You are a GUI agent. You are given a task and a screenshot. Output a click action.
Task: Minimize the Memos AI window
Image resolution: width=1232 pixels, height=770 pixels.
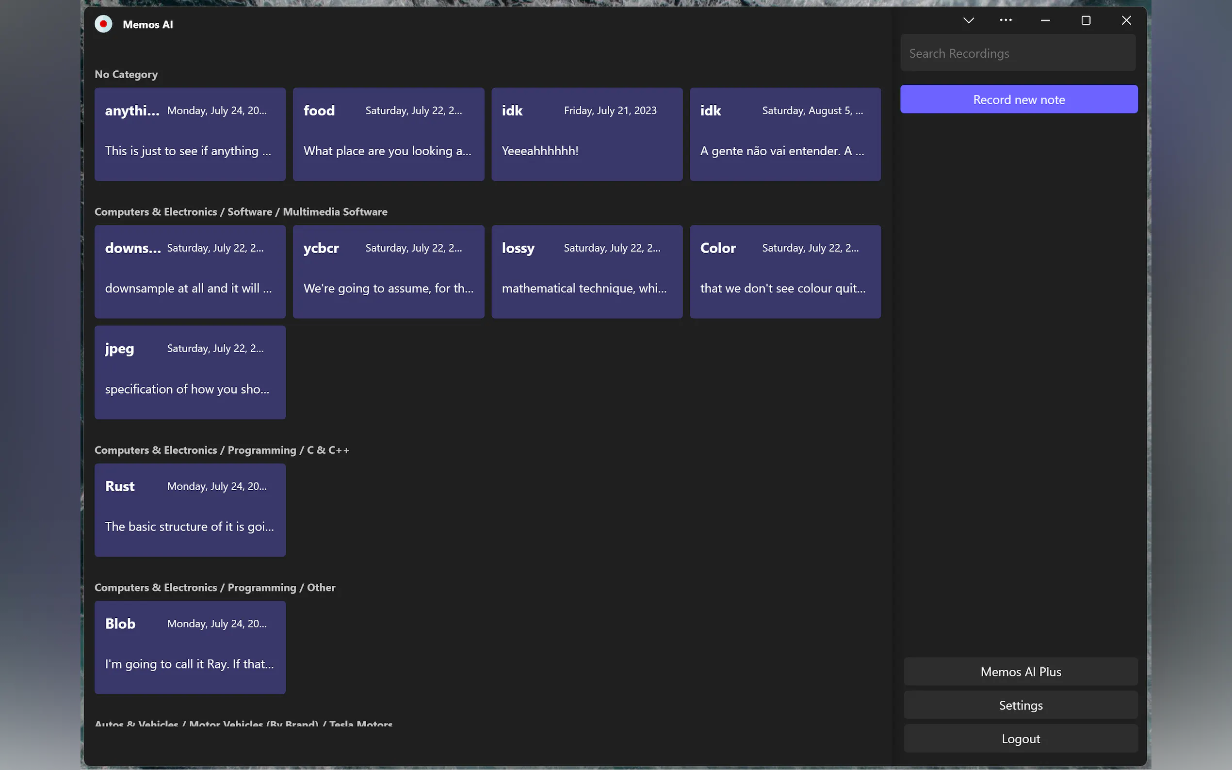(1045, 20)
